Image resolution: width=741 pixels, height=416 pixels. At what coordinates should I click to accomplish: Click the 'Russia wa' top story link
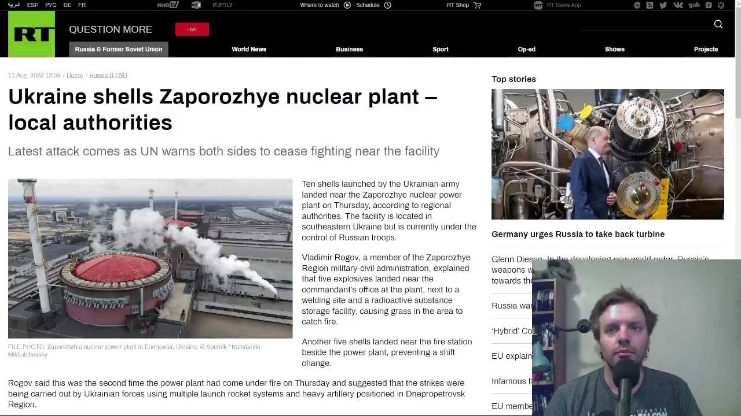[x=512, y=306]
